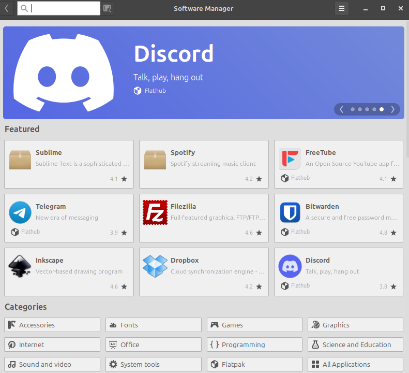Click the Dropbox 4.2 rating star

tap(259, 286)
